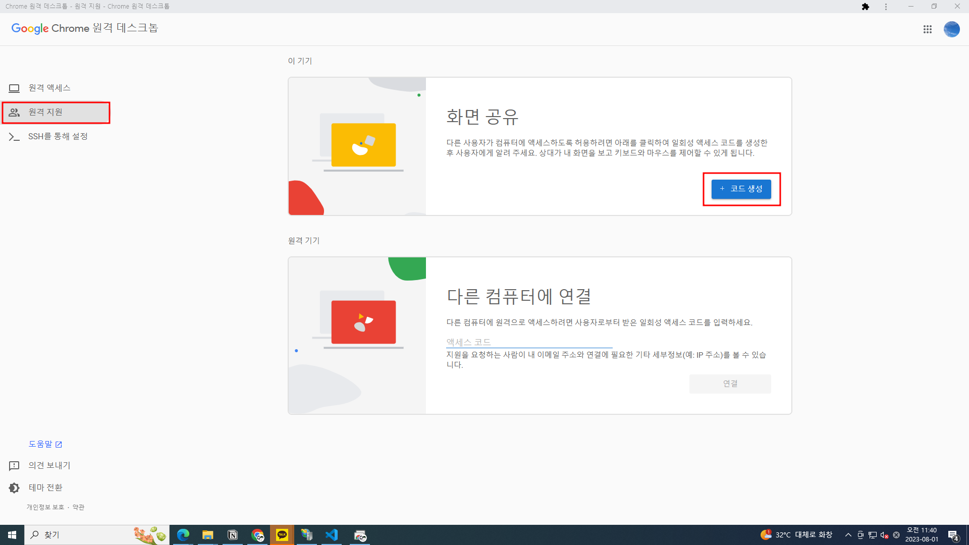Screen dimensions: 969x545
Task: Launch Visual Studio Code from taskbar
Action: (332, 535)
